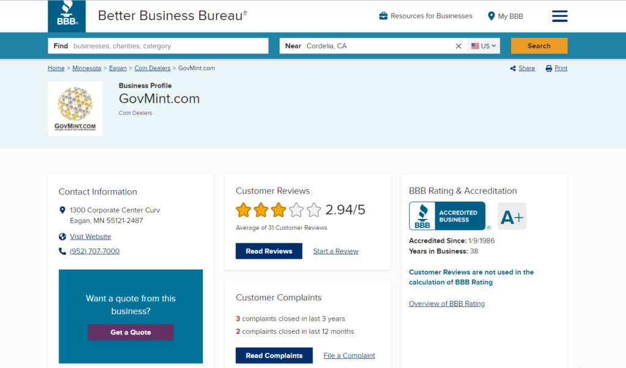Viewport: 626px width, 368px height.
Task: Click the location pin icon beside My BBB
Action: pos(492,16)
